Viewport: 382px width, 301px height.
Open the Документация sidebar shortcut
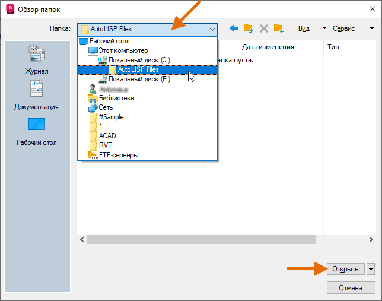(36, 96)
